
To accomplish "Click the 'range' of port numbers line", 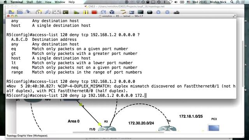I will [x=76, y=72].
